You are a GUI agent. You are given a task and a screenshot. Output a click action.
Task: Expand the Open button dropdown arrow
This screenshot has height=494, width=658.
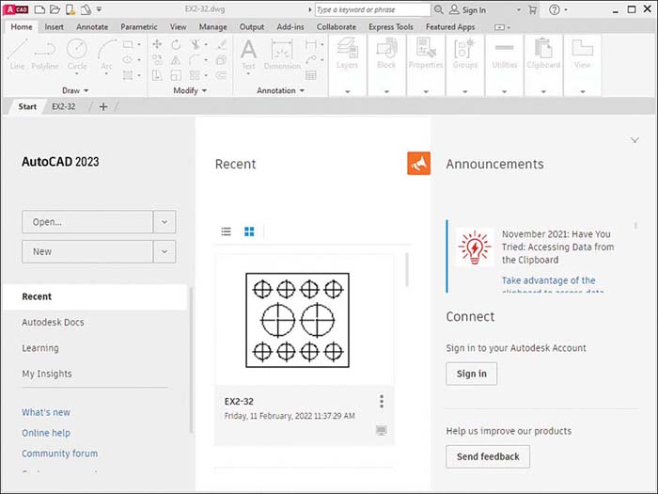[164, 222]
